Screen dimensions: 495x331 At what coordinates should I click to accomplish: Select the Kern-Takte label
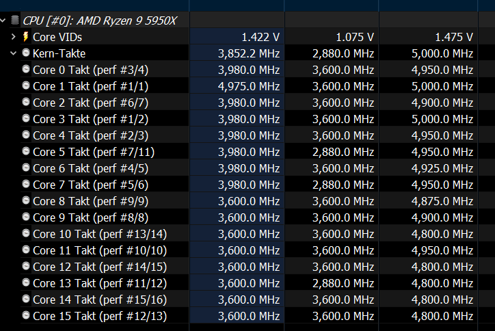(x=59, y=53)
